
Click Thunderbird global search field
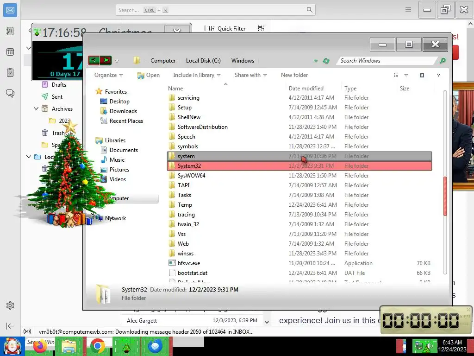coord(215,10)
